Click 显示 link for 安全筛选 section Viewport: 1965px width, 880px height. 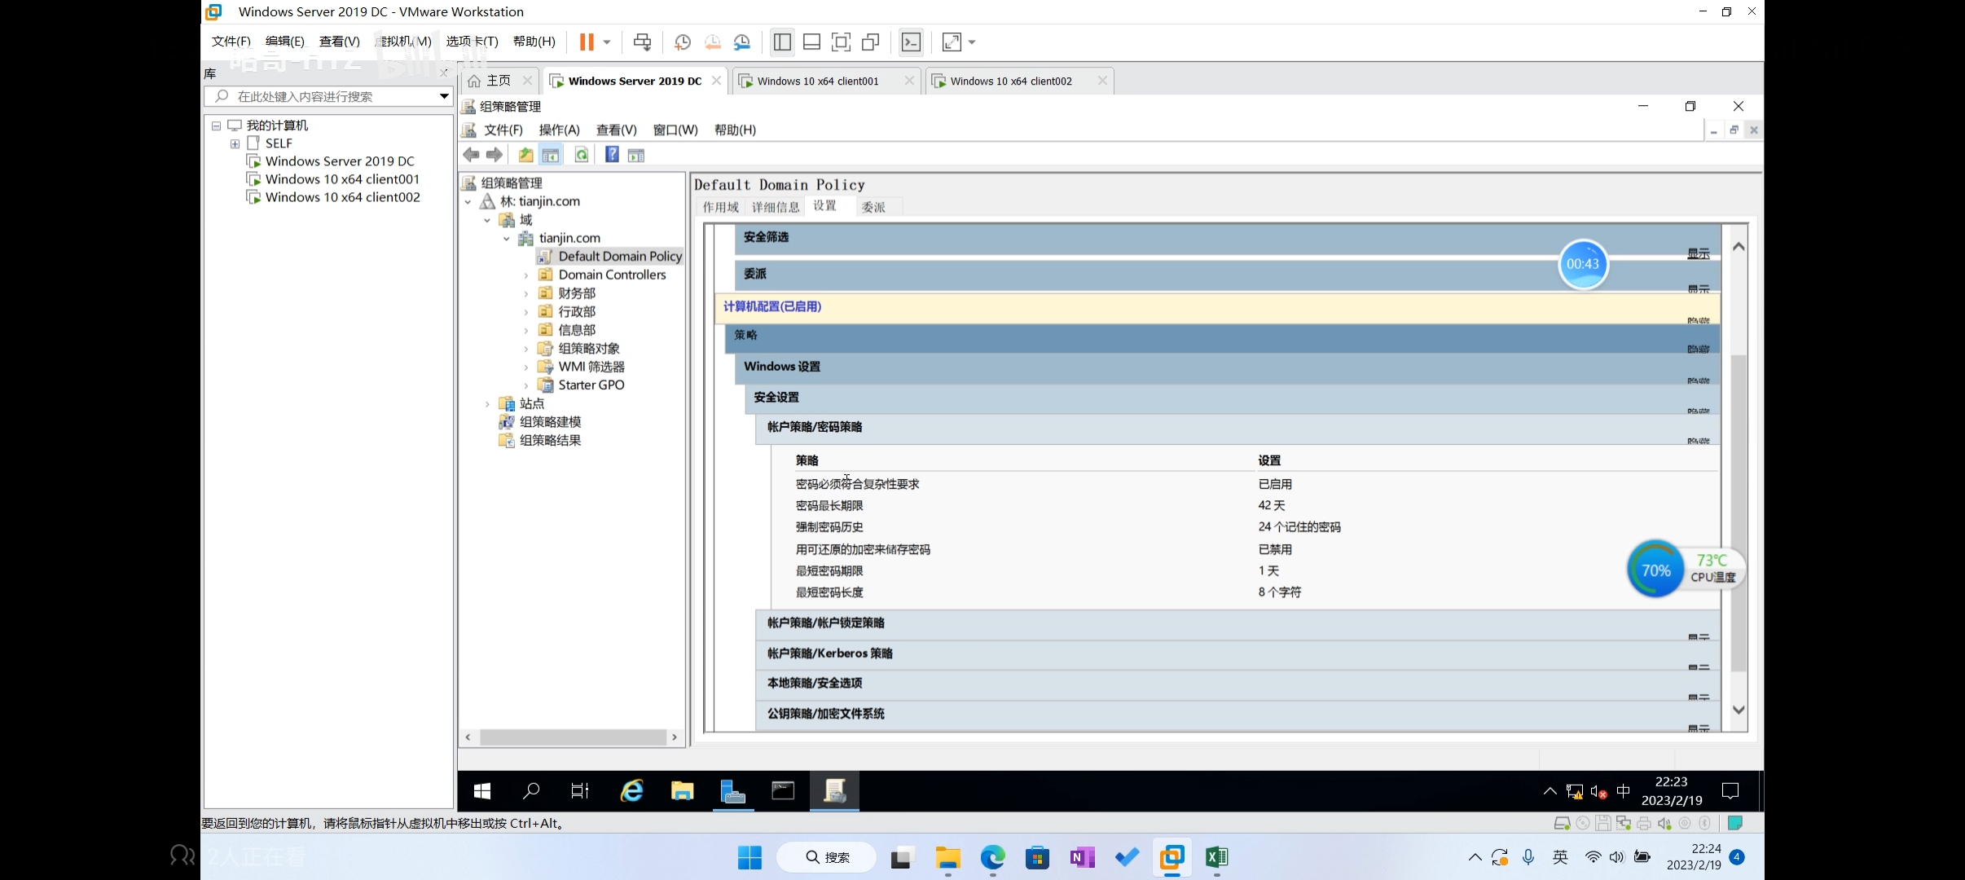coord(1699,254)
